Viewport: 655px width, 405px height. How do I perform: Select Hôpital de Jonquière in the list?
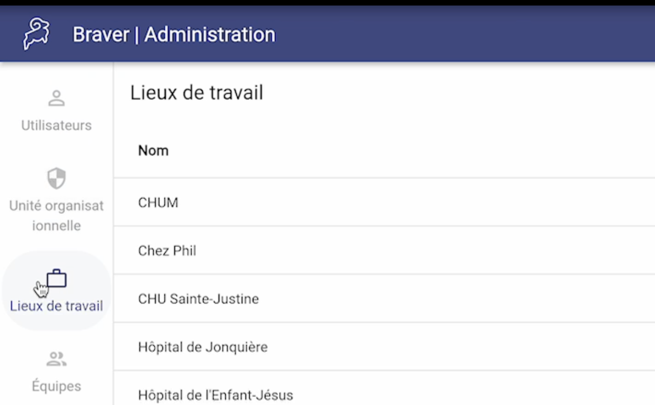pyautogui.click(x=384, y=347)
